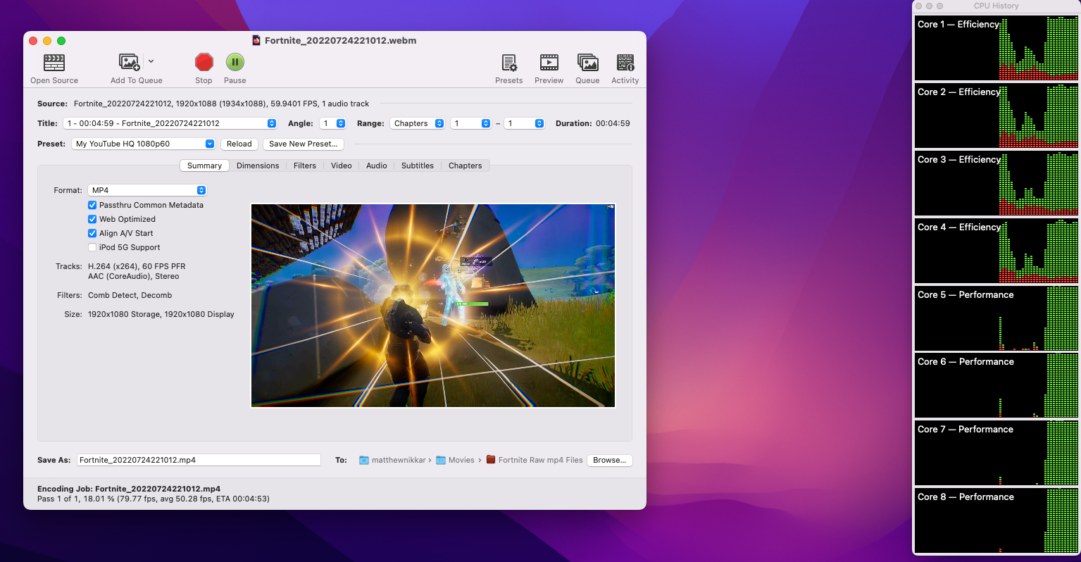Click the Reload preset button
Screen dimensions: 1081x562
(x=239, y=144)
